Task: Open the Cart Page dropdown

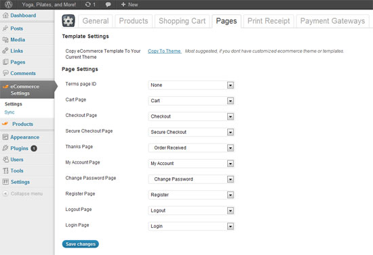Action: coord(191,101)
